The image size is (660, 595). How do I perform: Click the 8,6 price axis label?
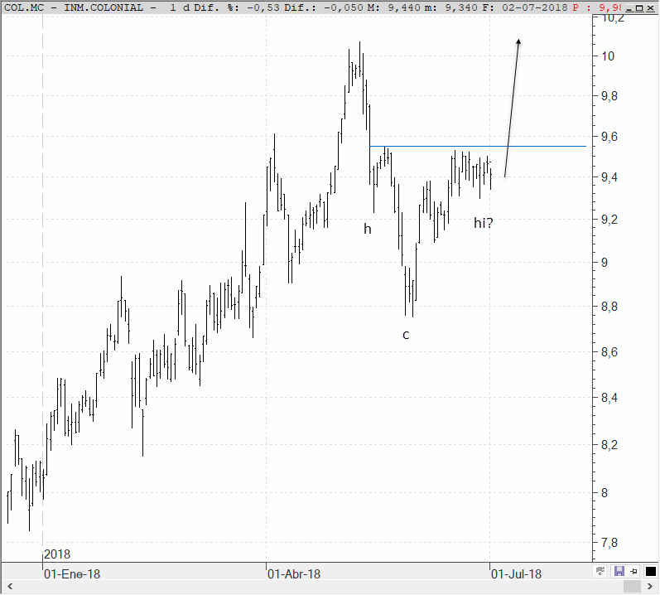(609, 352)
